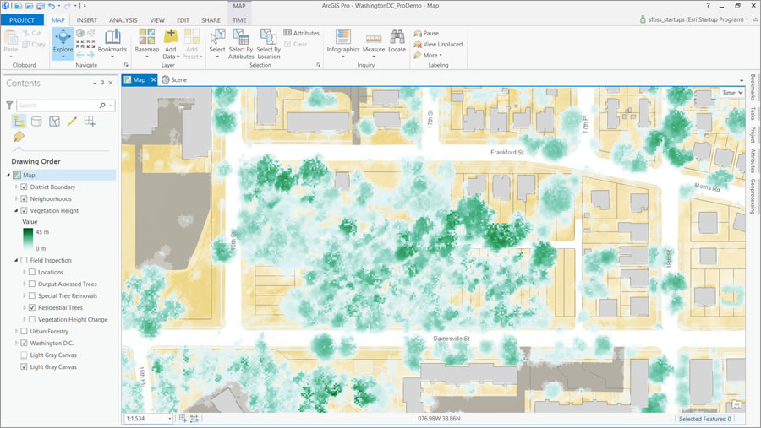Uncheck the Residential Trees layer

[32, 307]
